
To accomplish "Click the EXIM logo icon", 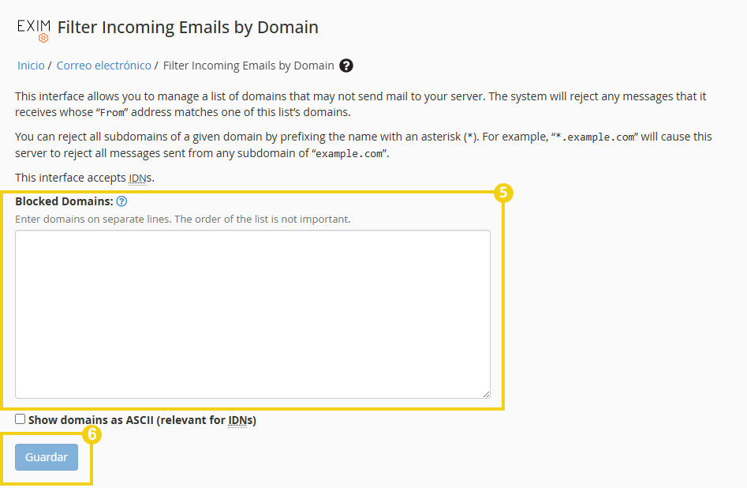I will tap(33, 29).
